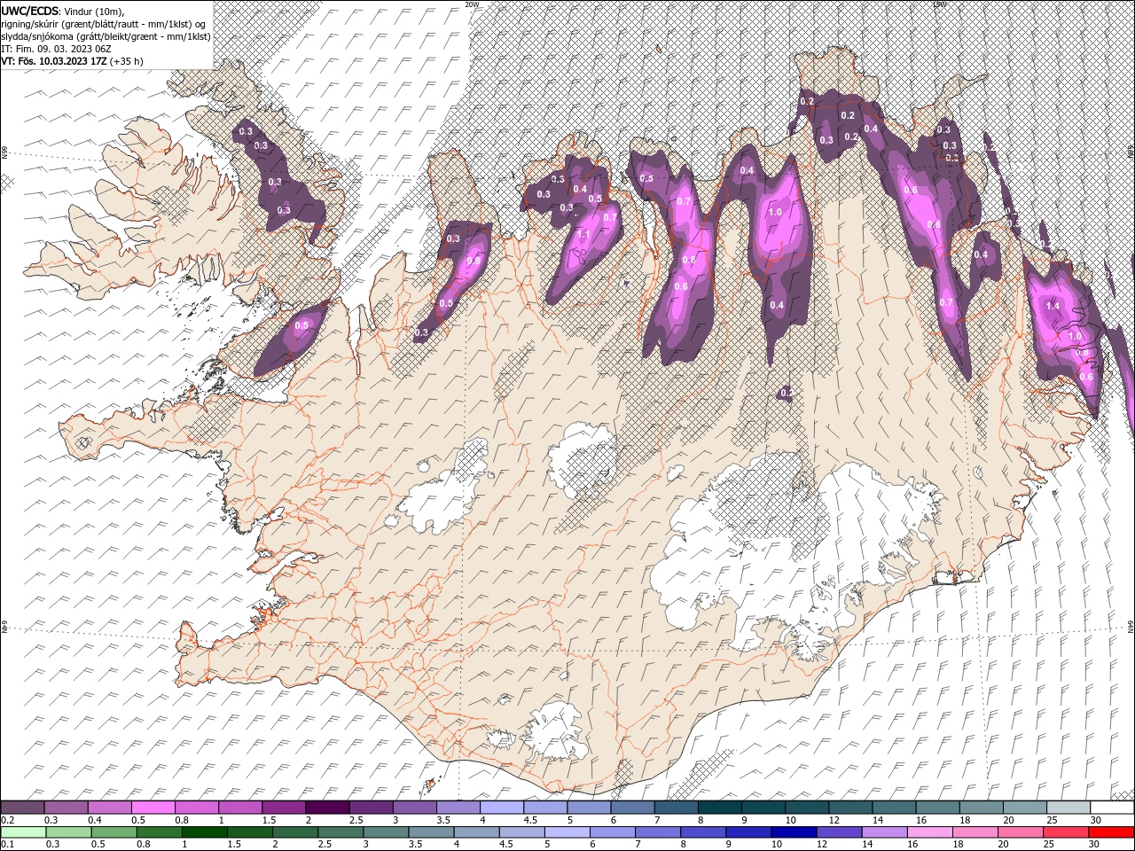Click the white 30 swatch in upper legend

click(x=1112, y=808)
